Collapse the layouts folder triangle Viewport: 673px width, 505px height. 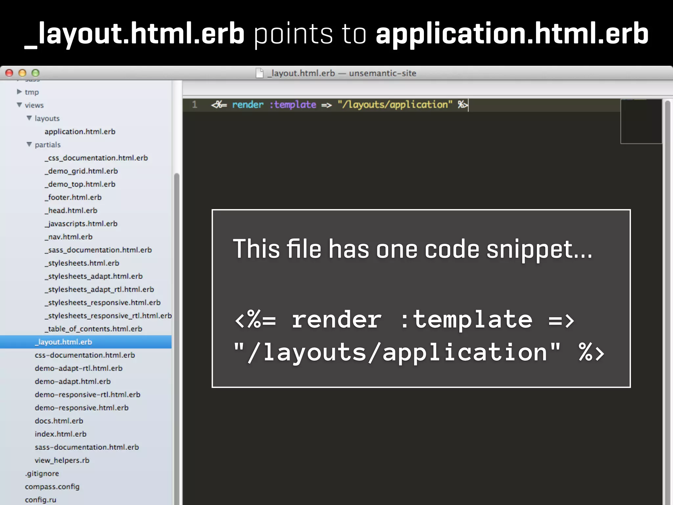[x=29, y=118]
